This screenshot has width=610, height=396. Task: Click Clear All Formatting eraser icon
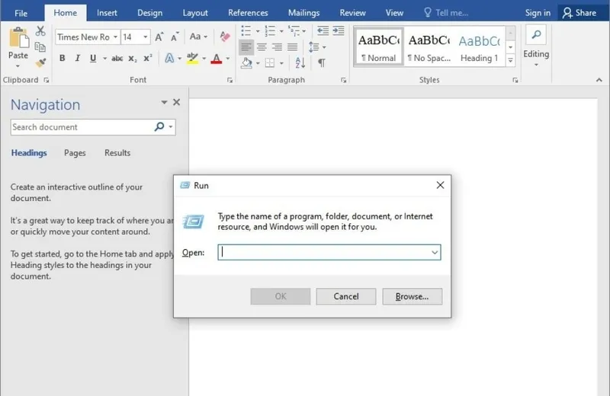click(x=225, y=37)
